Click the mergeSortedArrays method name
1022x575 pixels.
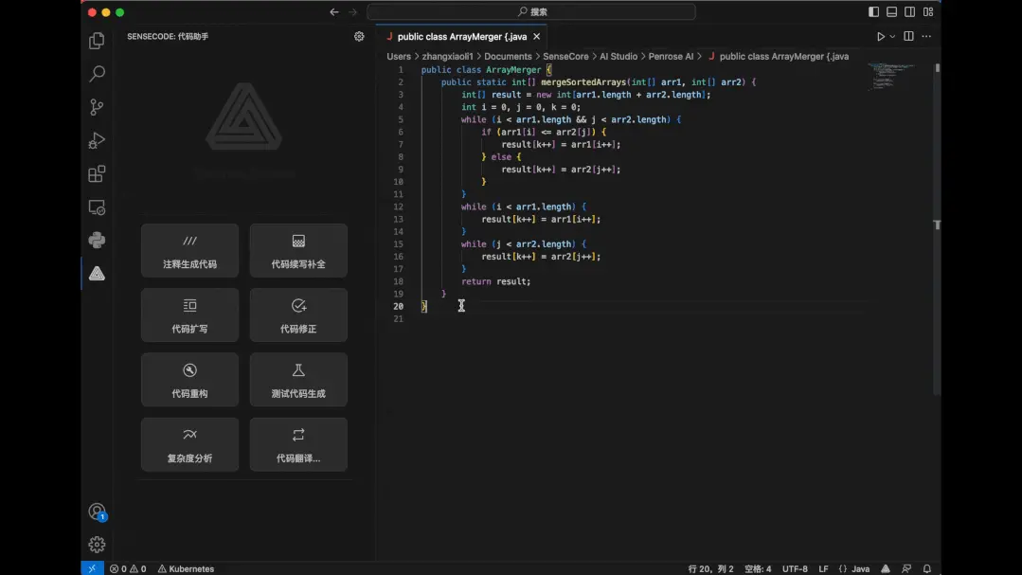coord(583,82)
